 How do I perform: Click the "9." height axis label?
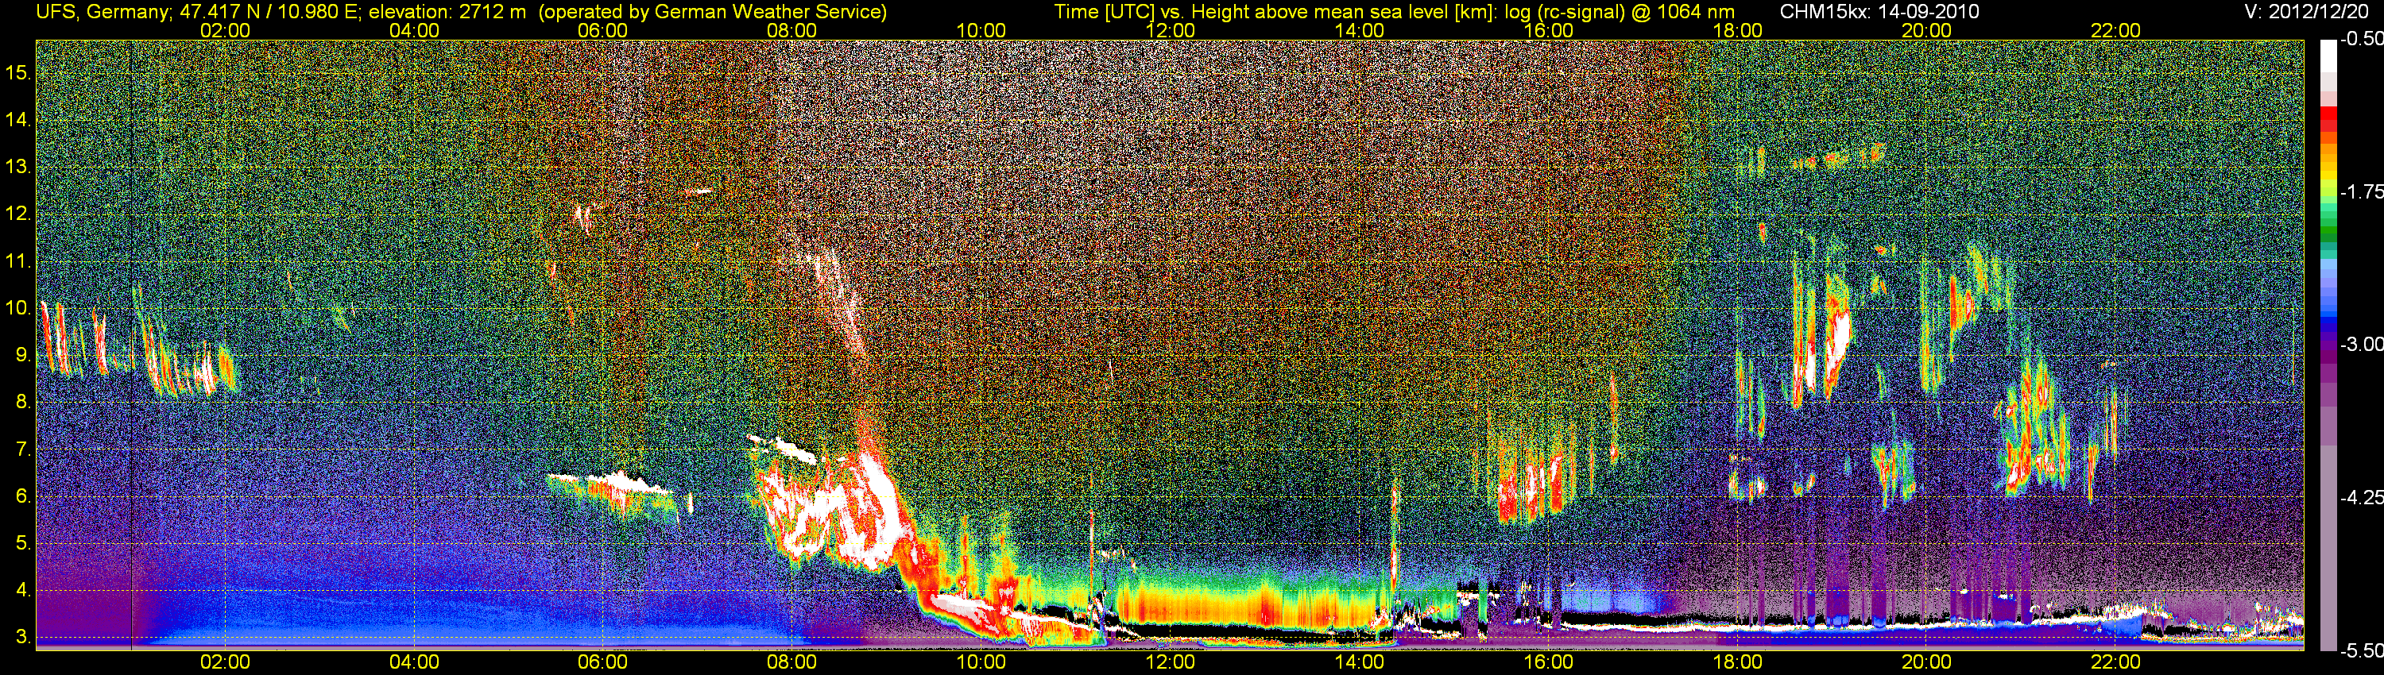(x=24, y=355)
